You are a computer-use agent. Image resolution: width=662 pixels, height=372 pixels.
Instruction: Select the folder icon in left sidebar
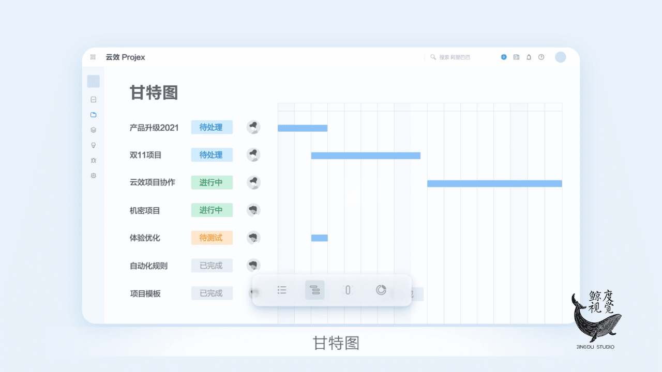point(93,115)
